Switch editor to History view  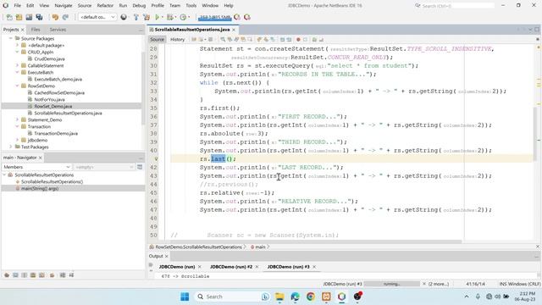(x=177, y=40)
